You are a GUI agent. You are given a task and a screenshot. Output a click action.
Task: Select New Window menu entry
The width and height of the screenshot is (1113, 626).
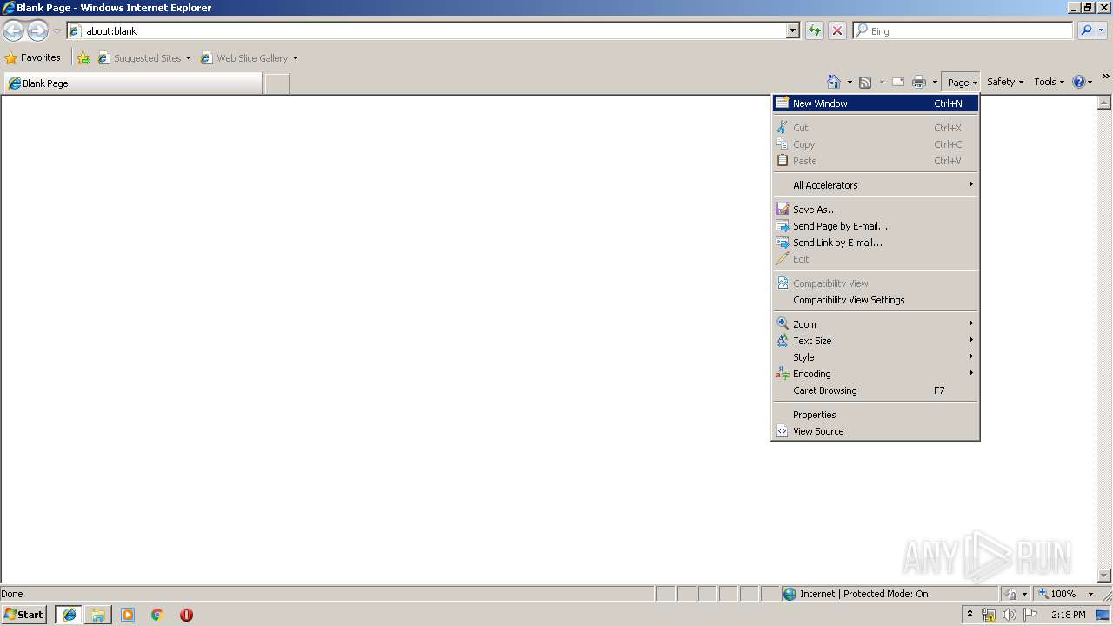(x=876, y=103)
